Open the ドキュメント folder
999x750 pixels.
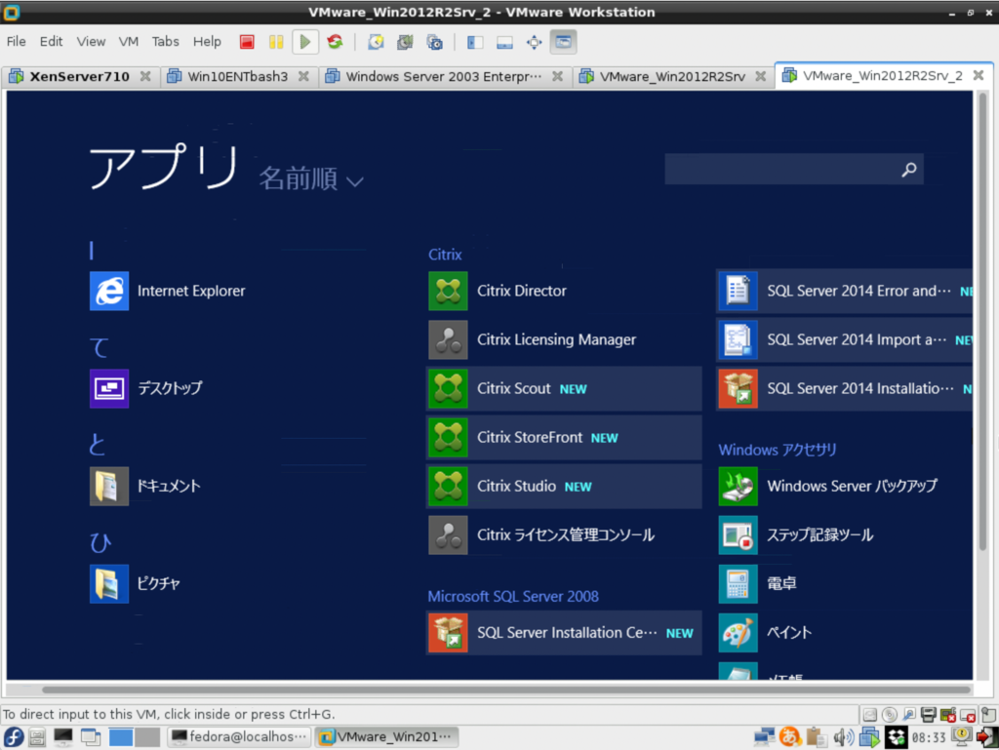pos(146,486)
